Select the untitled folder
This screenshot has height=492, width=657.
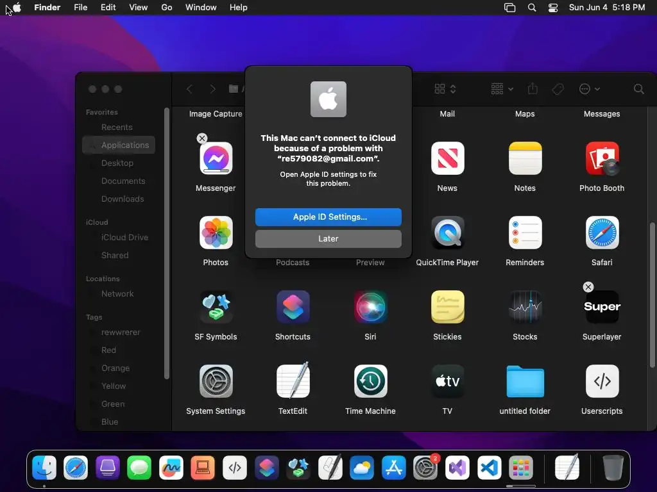pos(525,381)
